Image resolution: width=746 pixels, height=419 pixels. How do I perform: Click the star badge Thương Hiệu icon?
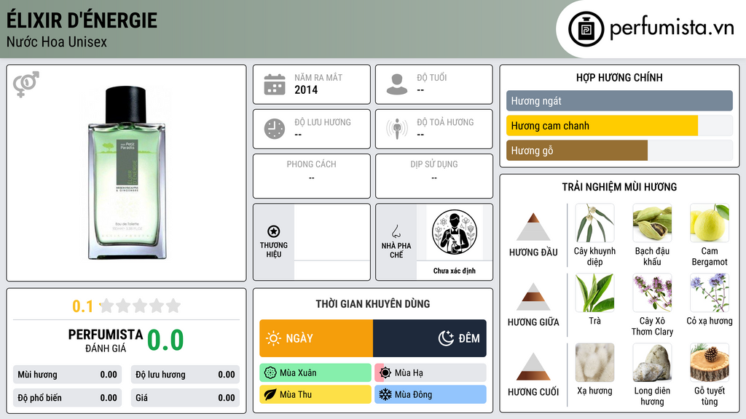point(274,231)
